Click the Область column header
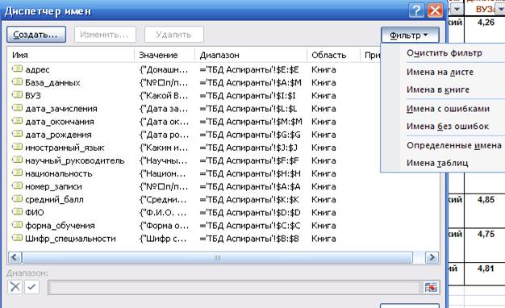The image size is (505, 308). [333, 55]
